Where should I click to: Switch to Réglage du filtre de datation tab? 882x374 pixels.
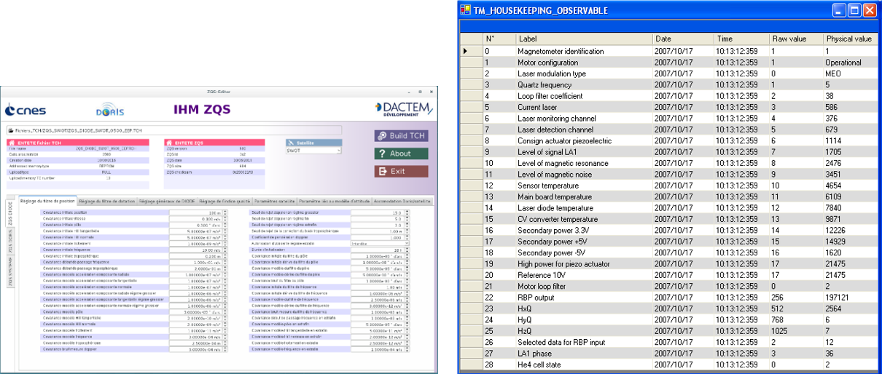106,200
